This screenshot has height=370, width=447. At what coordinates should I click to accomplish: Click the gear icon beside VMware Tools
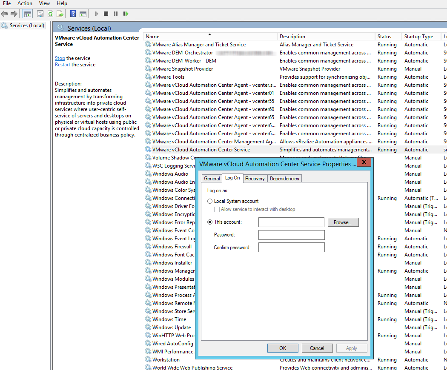click(148, 77)
